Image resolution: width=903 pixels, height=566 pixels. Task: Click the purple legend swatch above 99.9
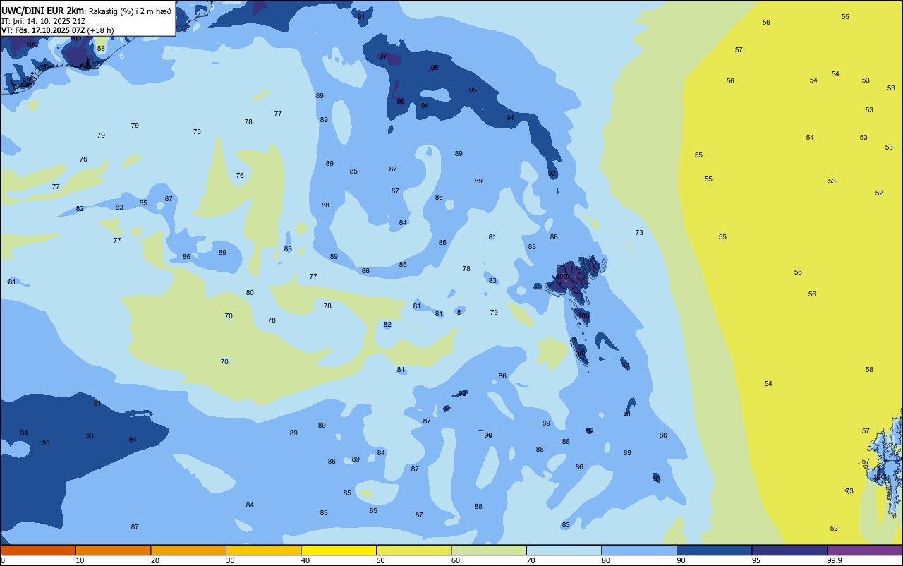[x=864, y=550]
